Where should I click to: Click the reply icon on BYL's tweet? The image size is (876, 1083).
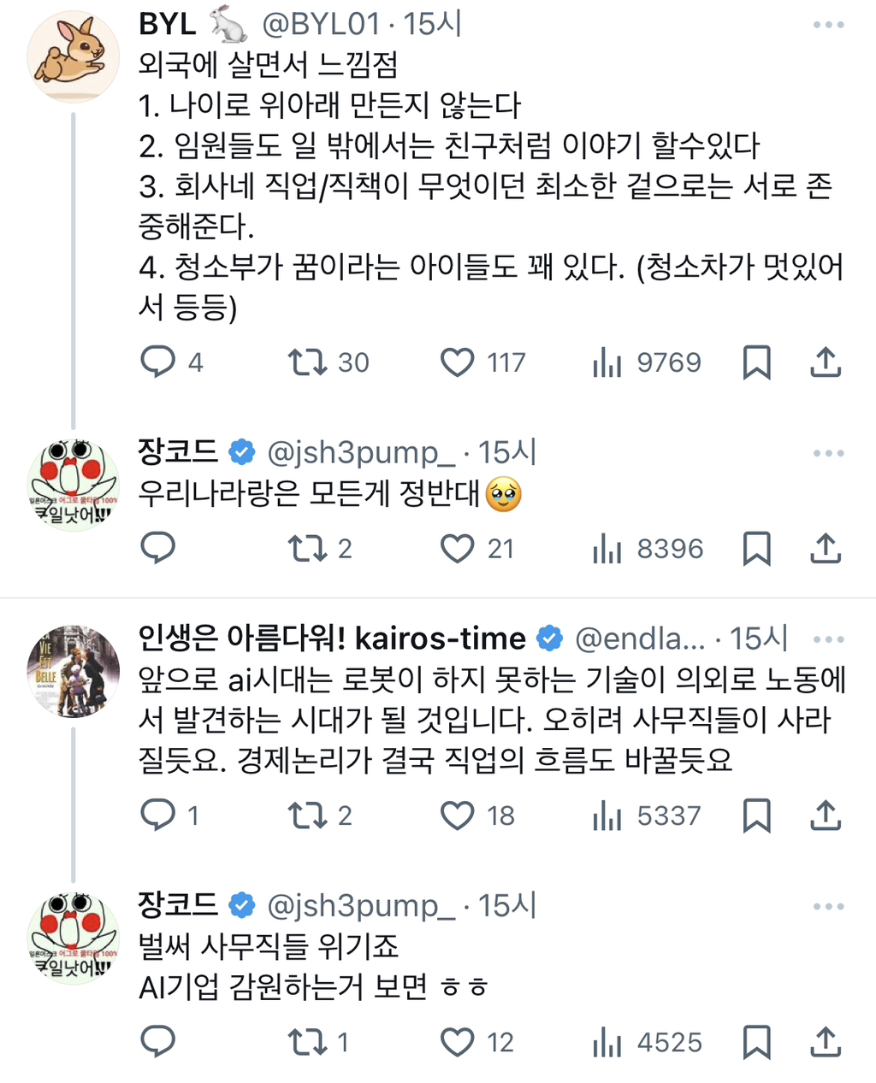click(158, 362)
